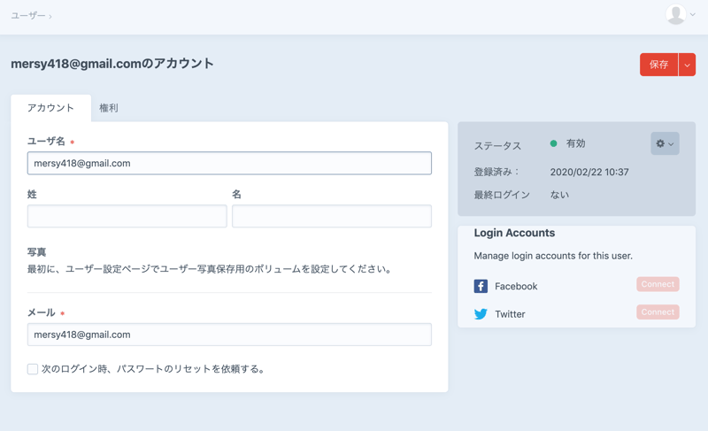Expand the save options dropdown arrow

tap(687, 65)
